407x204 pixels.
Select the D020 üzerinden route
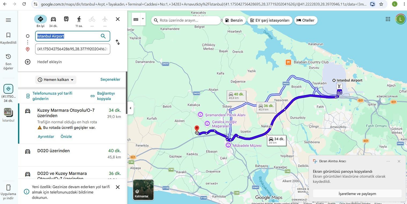point(72,155)
